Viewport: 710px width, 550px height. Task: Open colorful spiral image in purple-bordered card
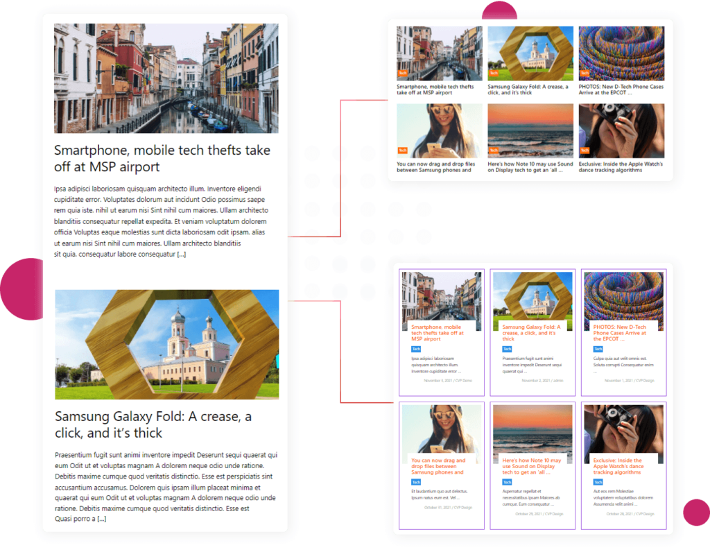pyautogui.click(x=623, y=297)
